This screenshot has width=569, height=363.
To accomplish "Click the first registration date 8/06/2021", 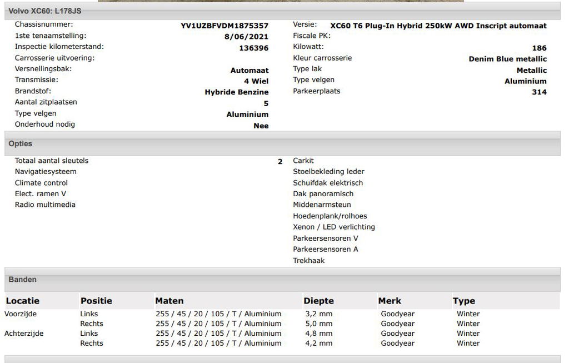I will 246,37.
